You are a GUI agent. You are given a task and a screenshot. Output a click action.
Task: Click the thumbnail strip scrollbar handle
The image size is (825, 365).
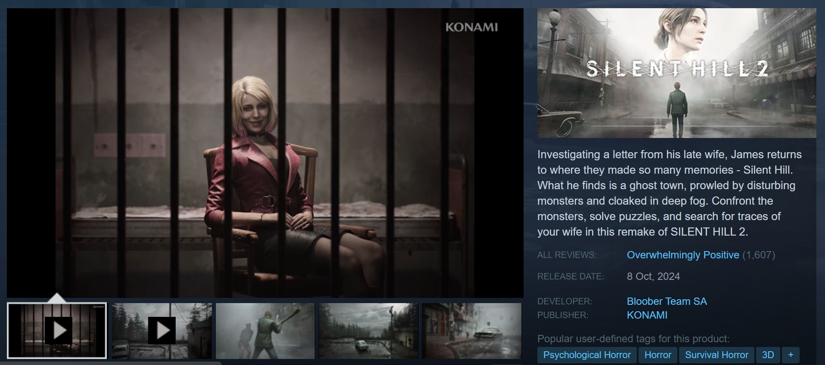point(111,363)
